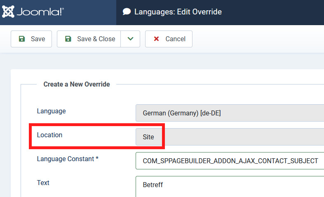This screenshot has height=197, width=324.
Task: Click the Language Constant * label
Action: [x=68, y=159]
